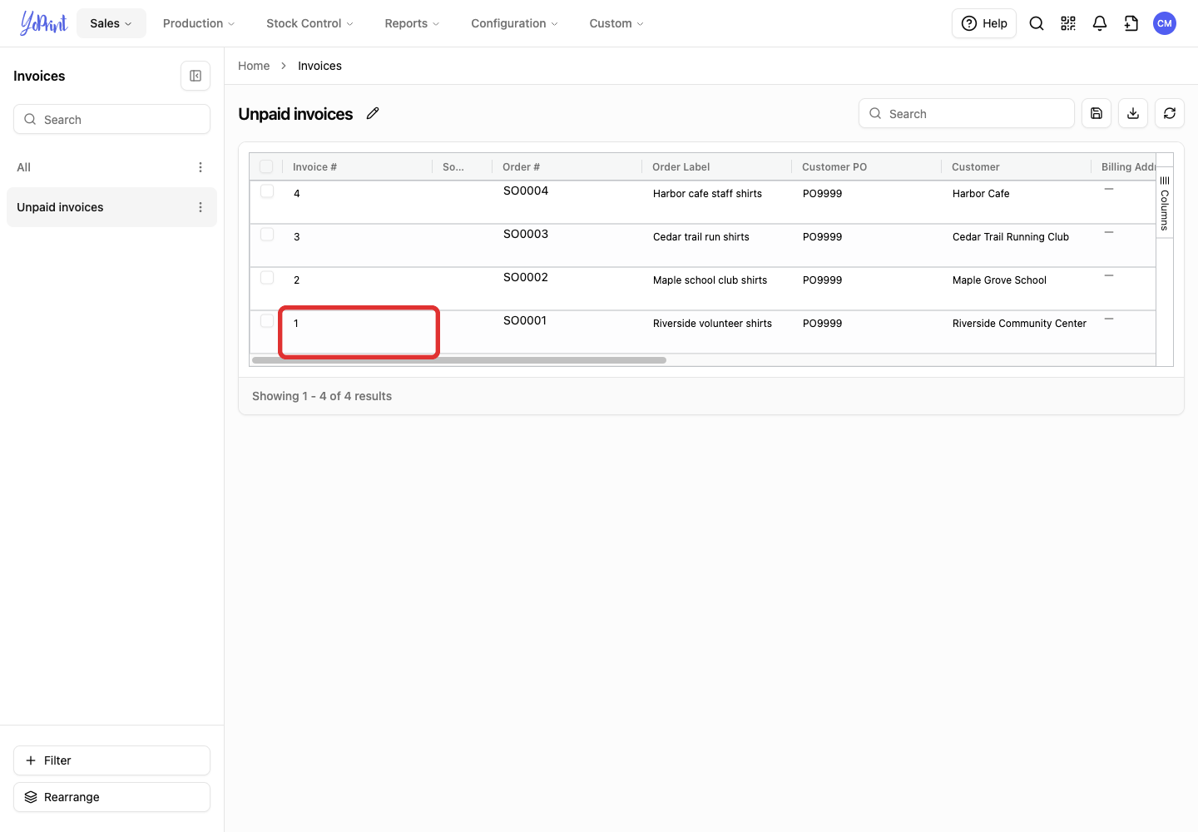Open the Custom dropdown menu
Screen dimensions: 1198x832
tap(616, 23)
